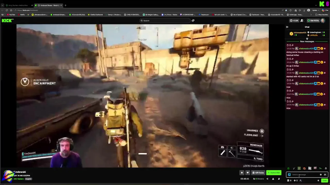Open the user avatar menu in the Kick header
Viewport: 330px width, 185px height.
tap(323, 21)
